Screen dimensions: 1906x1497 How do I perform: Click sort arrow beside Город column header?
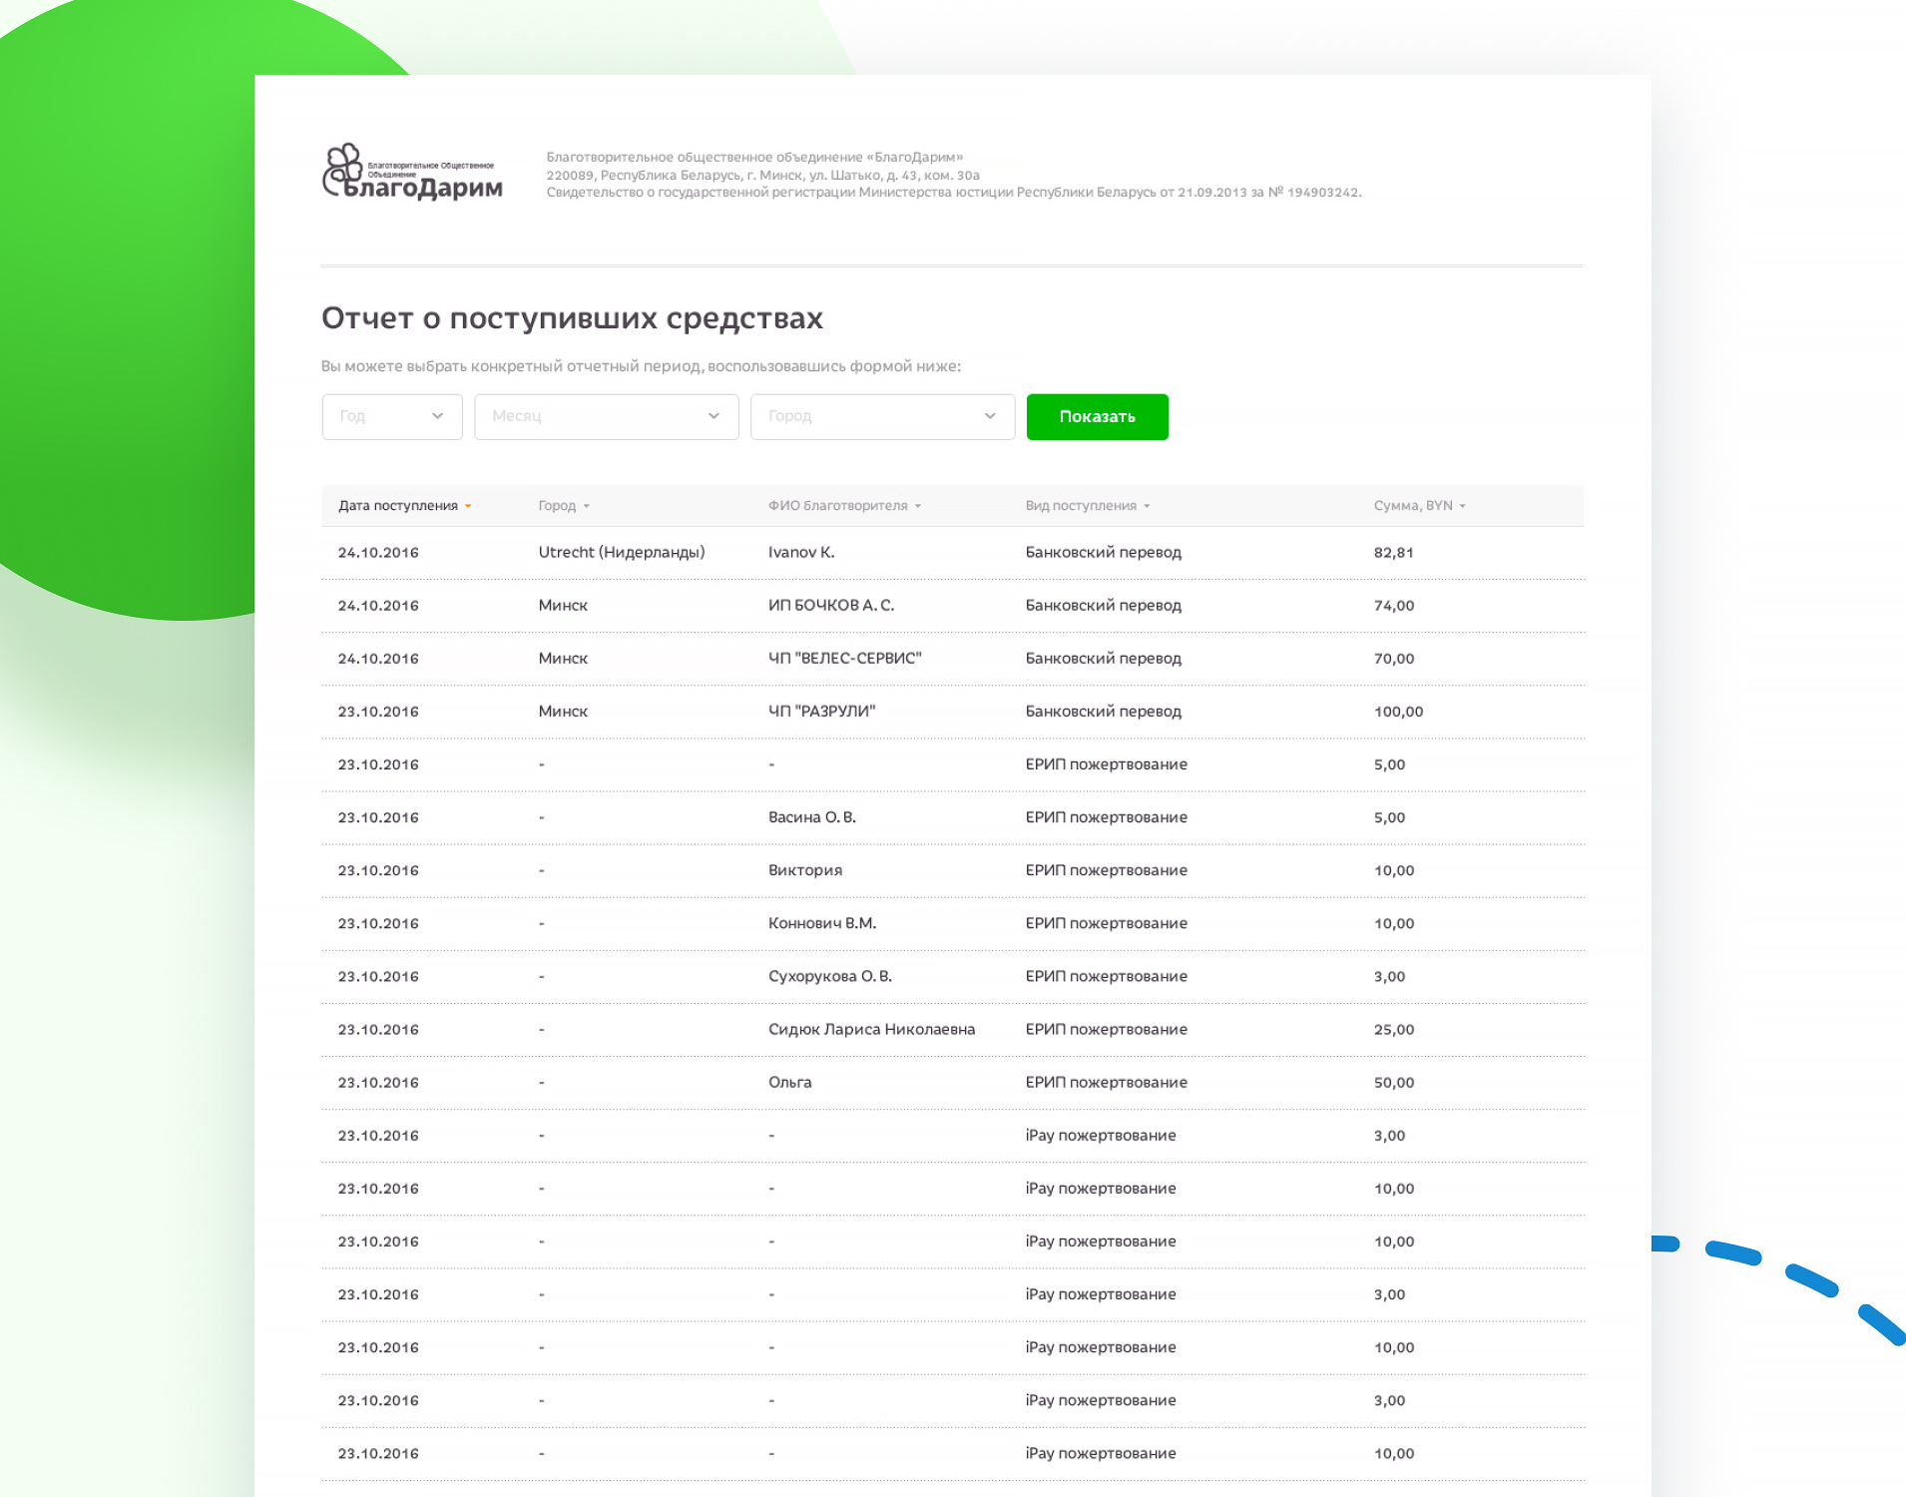click(587, 507)
